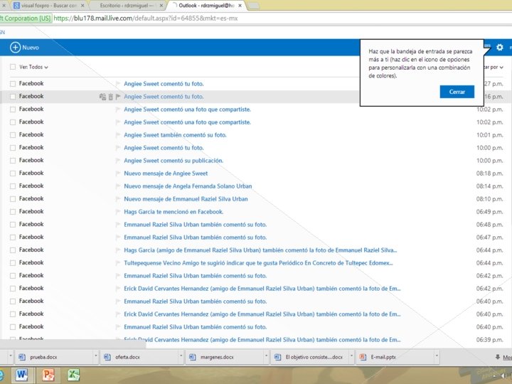This screenshot has width=512, height=384.
Task: Open the options gear icon
Action: coord(500,48)
